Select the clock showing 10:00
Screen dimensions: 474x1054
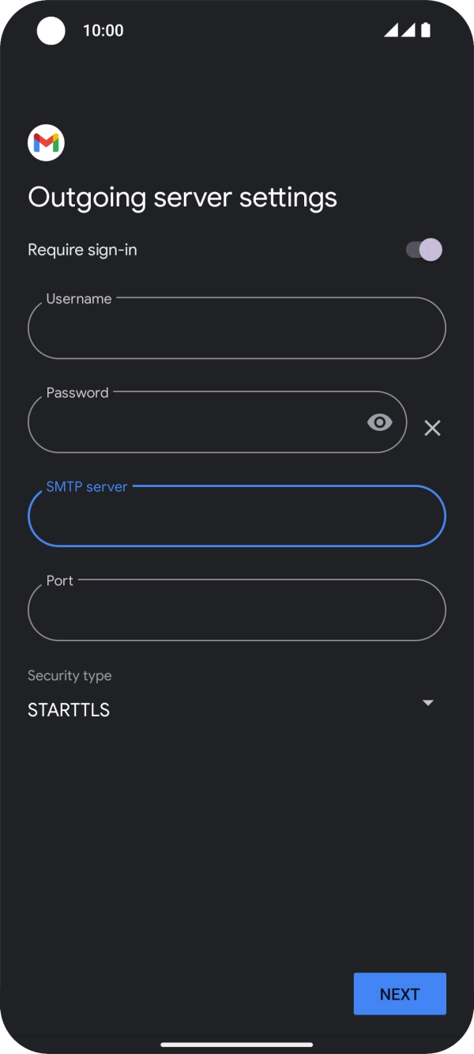click(104, 30)
